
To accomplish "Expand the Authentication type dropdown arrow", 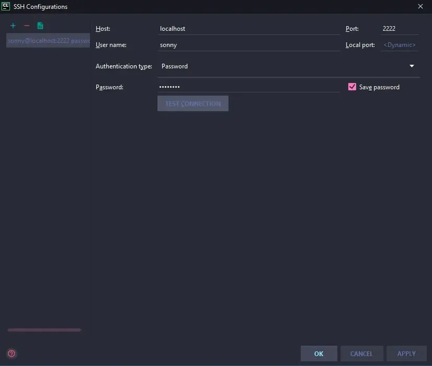I will click(412, 66).
